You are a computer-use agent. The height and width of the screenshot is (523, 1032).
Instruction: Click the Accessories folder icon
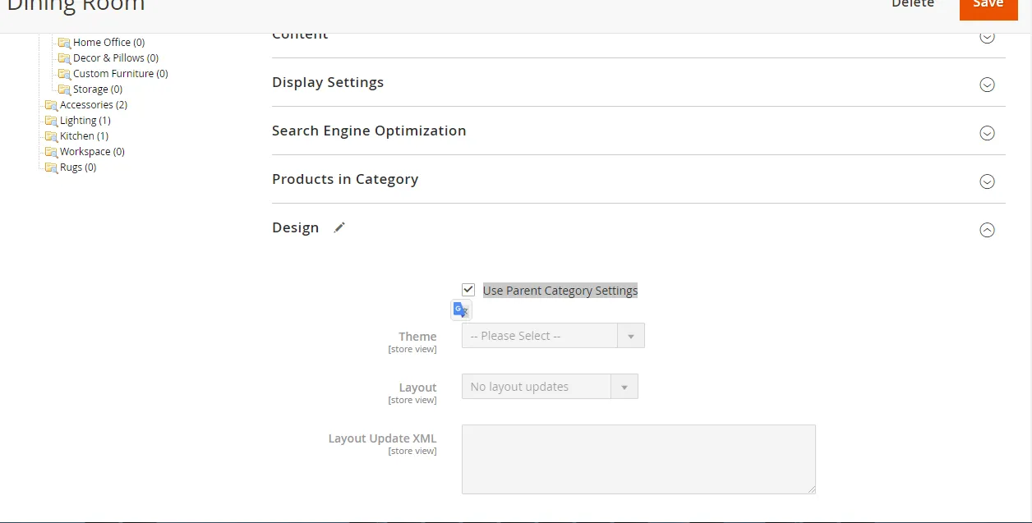click(51, 105)
